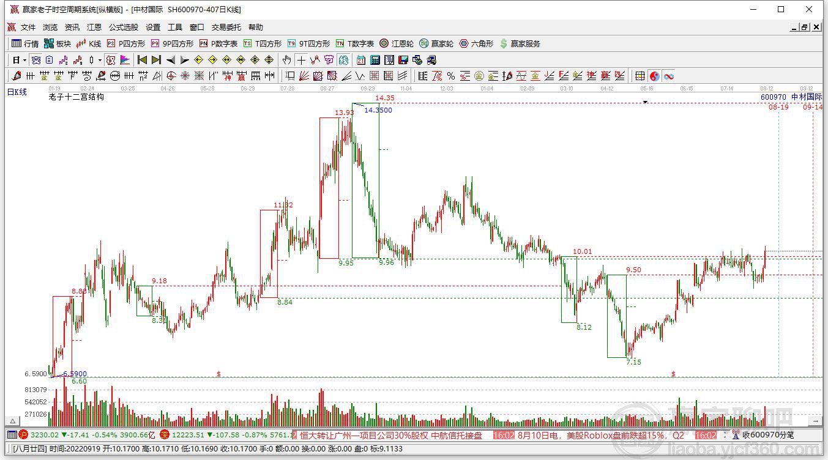Open the 六角形 hexagon tool
This screenshot has width=828, height=460.
click(x=476, y=43)
